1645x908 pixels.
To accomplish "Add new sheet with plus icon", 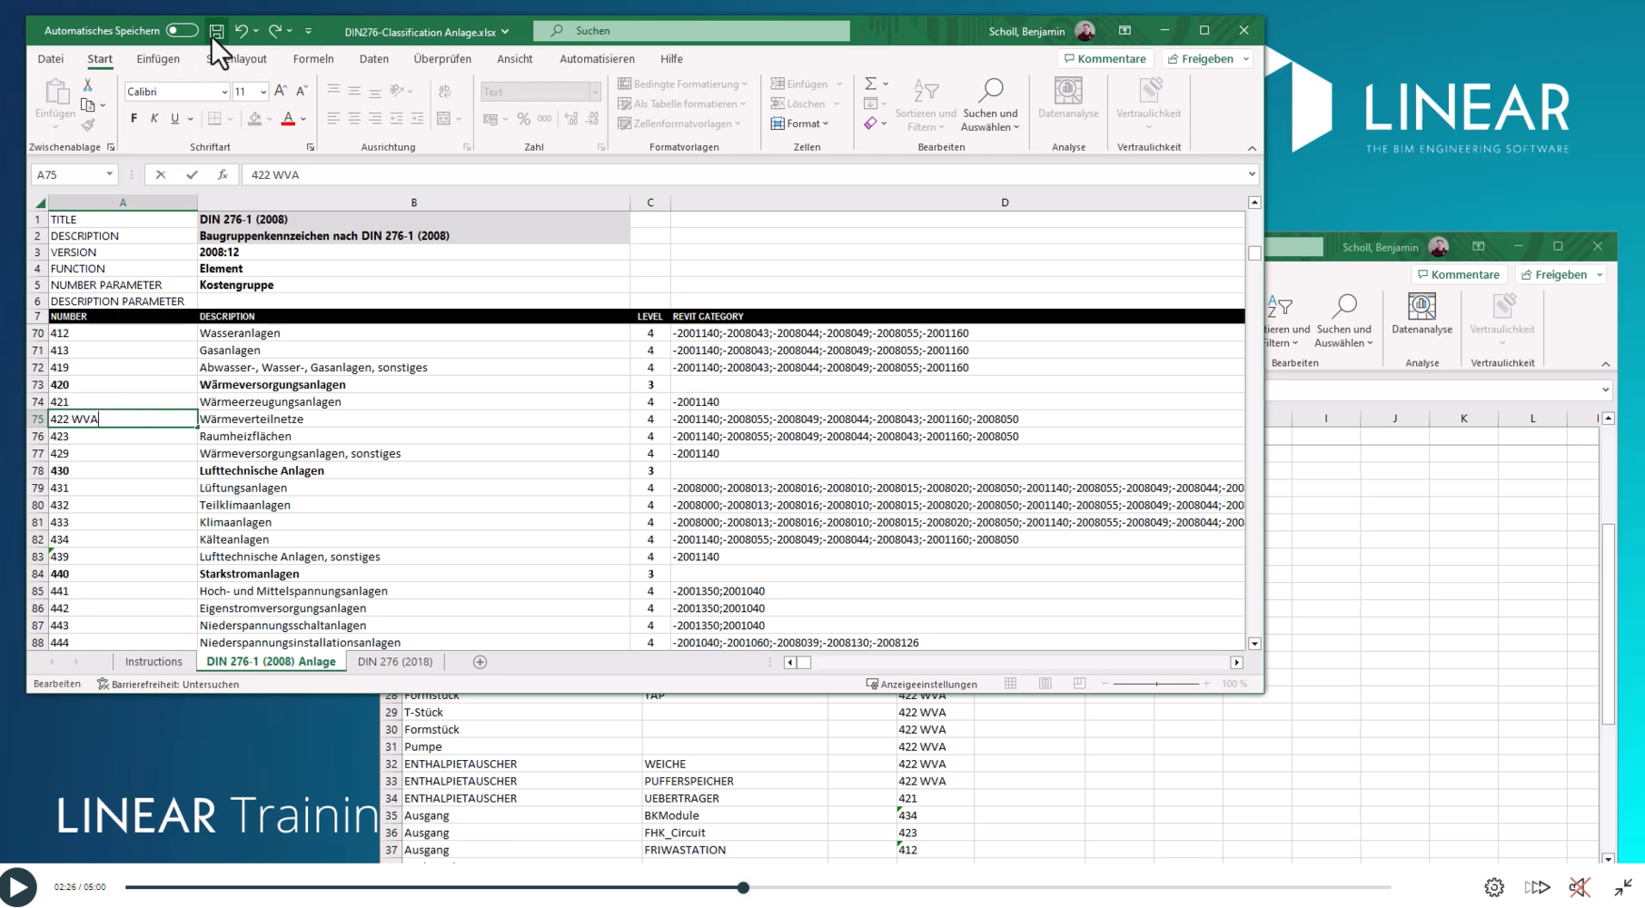I will pyautogui.click(x=480, y=662).
